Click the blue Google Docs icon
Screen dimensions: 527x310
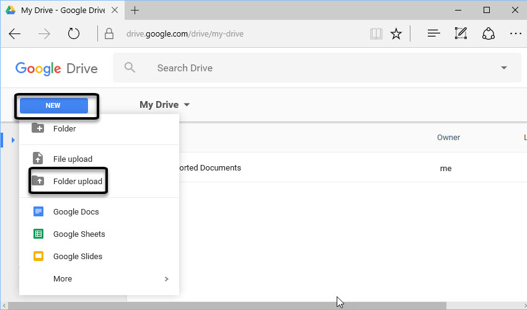(x=38, y=211)
